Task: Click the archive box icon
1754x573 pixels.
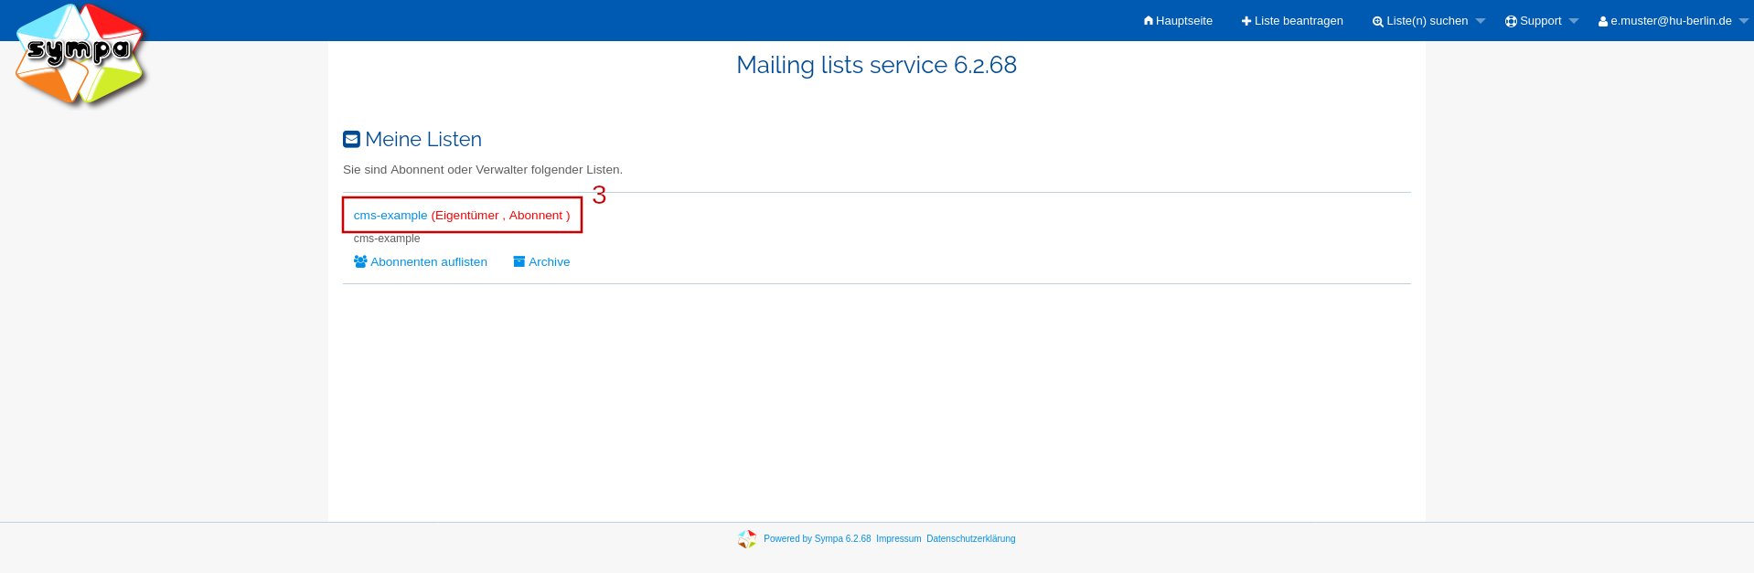Action: (x=519, y=261)
